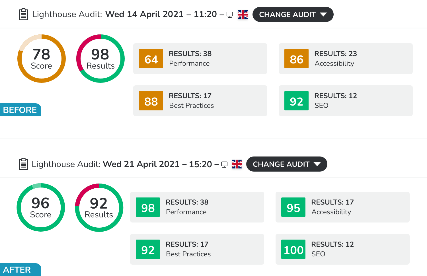Click UK flag icon in 21 April header

click(237, 164)
